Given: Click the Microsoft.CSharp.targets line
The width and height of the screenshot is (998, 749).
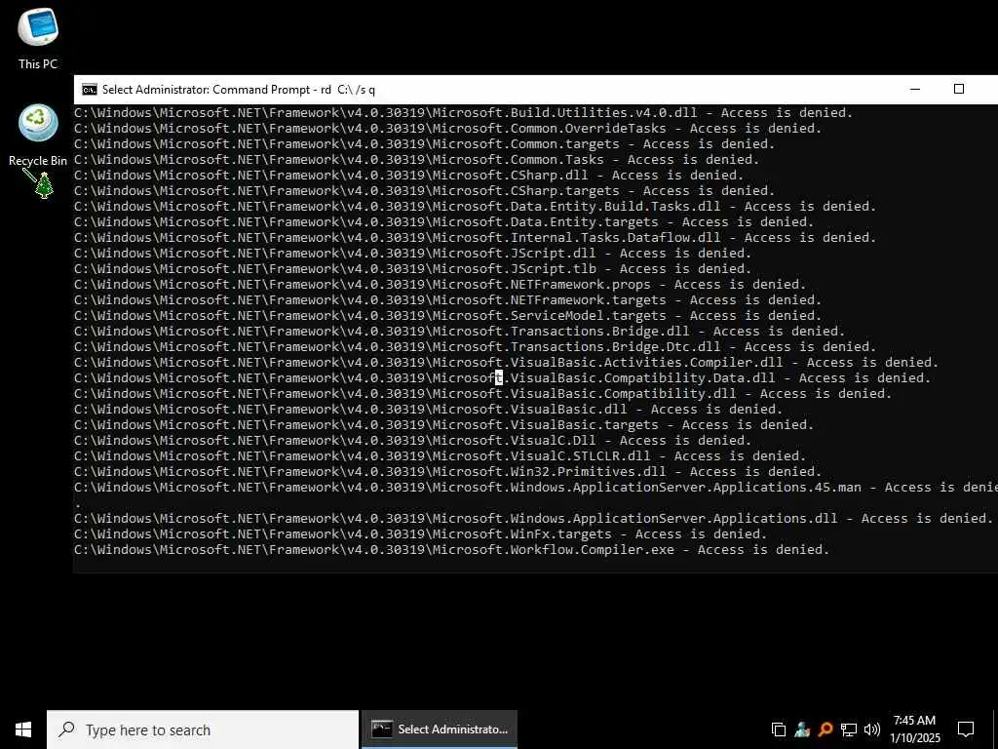Looking at the screenshot, I should (425, 191).
